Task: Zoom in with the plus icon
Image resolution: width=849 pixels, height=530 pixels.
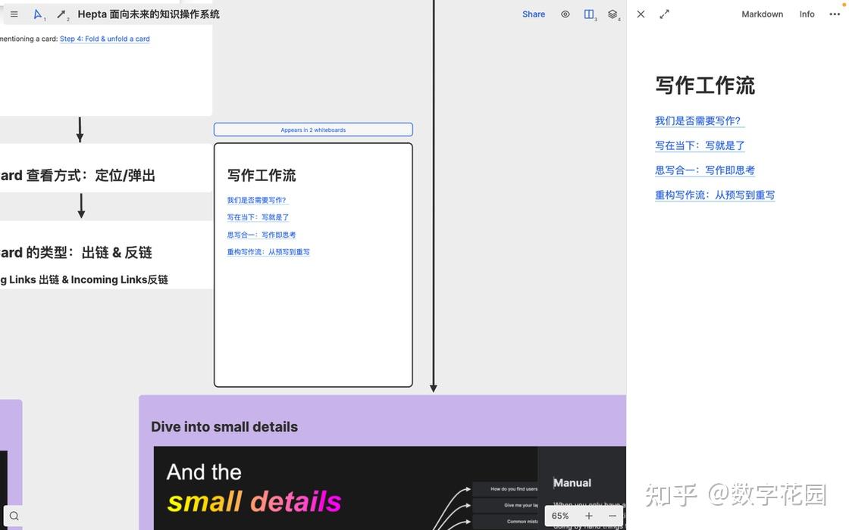Action: point(588,515)
